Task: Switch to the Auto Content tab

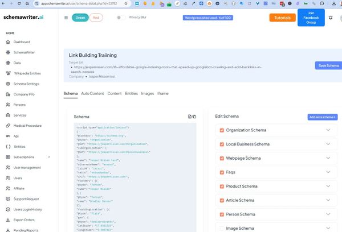Action: click(92, 93)
